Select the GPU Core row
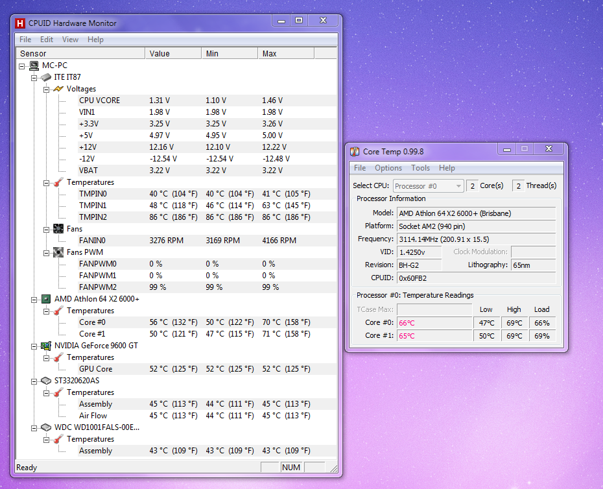The height and width of the screenshot is (489, 603). (x=207, y=369)
